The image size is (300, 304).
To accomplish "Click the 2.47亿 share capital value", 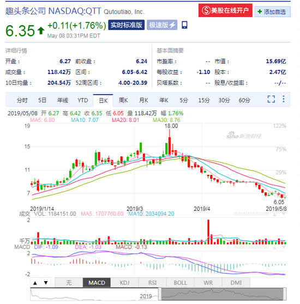I will 278,72.
